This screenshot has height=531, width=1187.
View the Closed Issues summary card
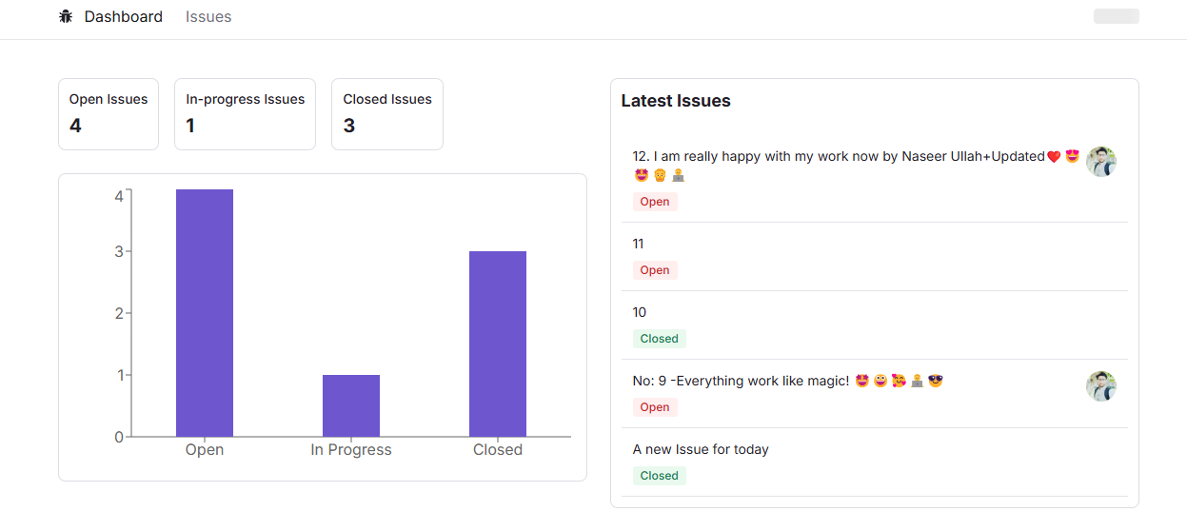(386, 114)
